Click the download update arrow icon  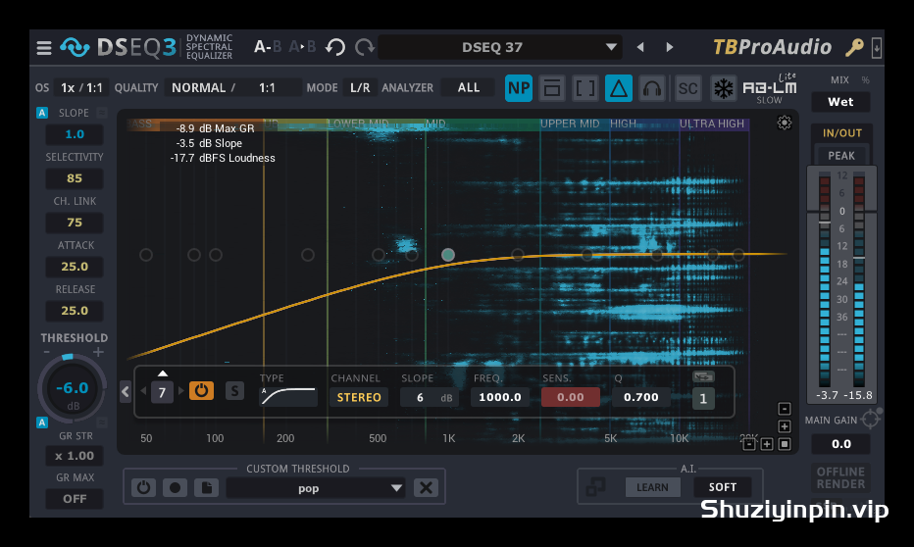pos(876,48)
